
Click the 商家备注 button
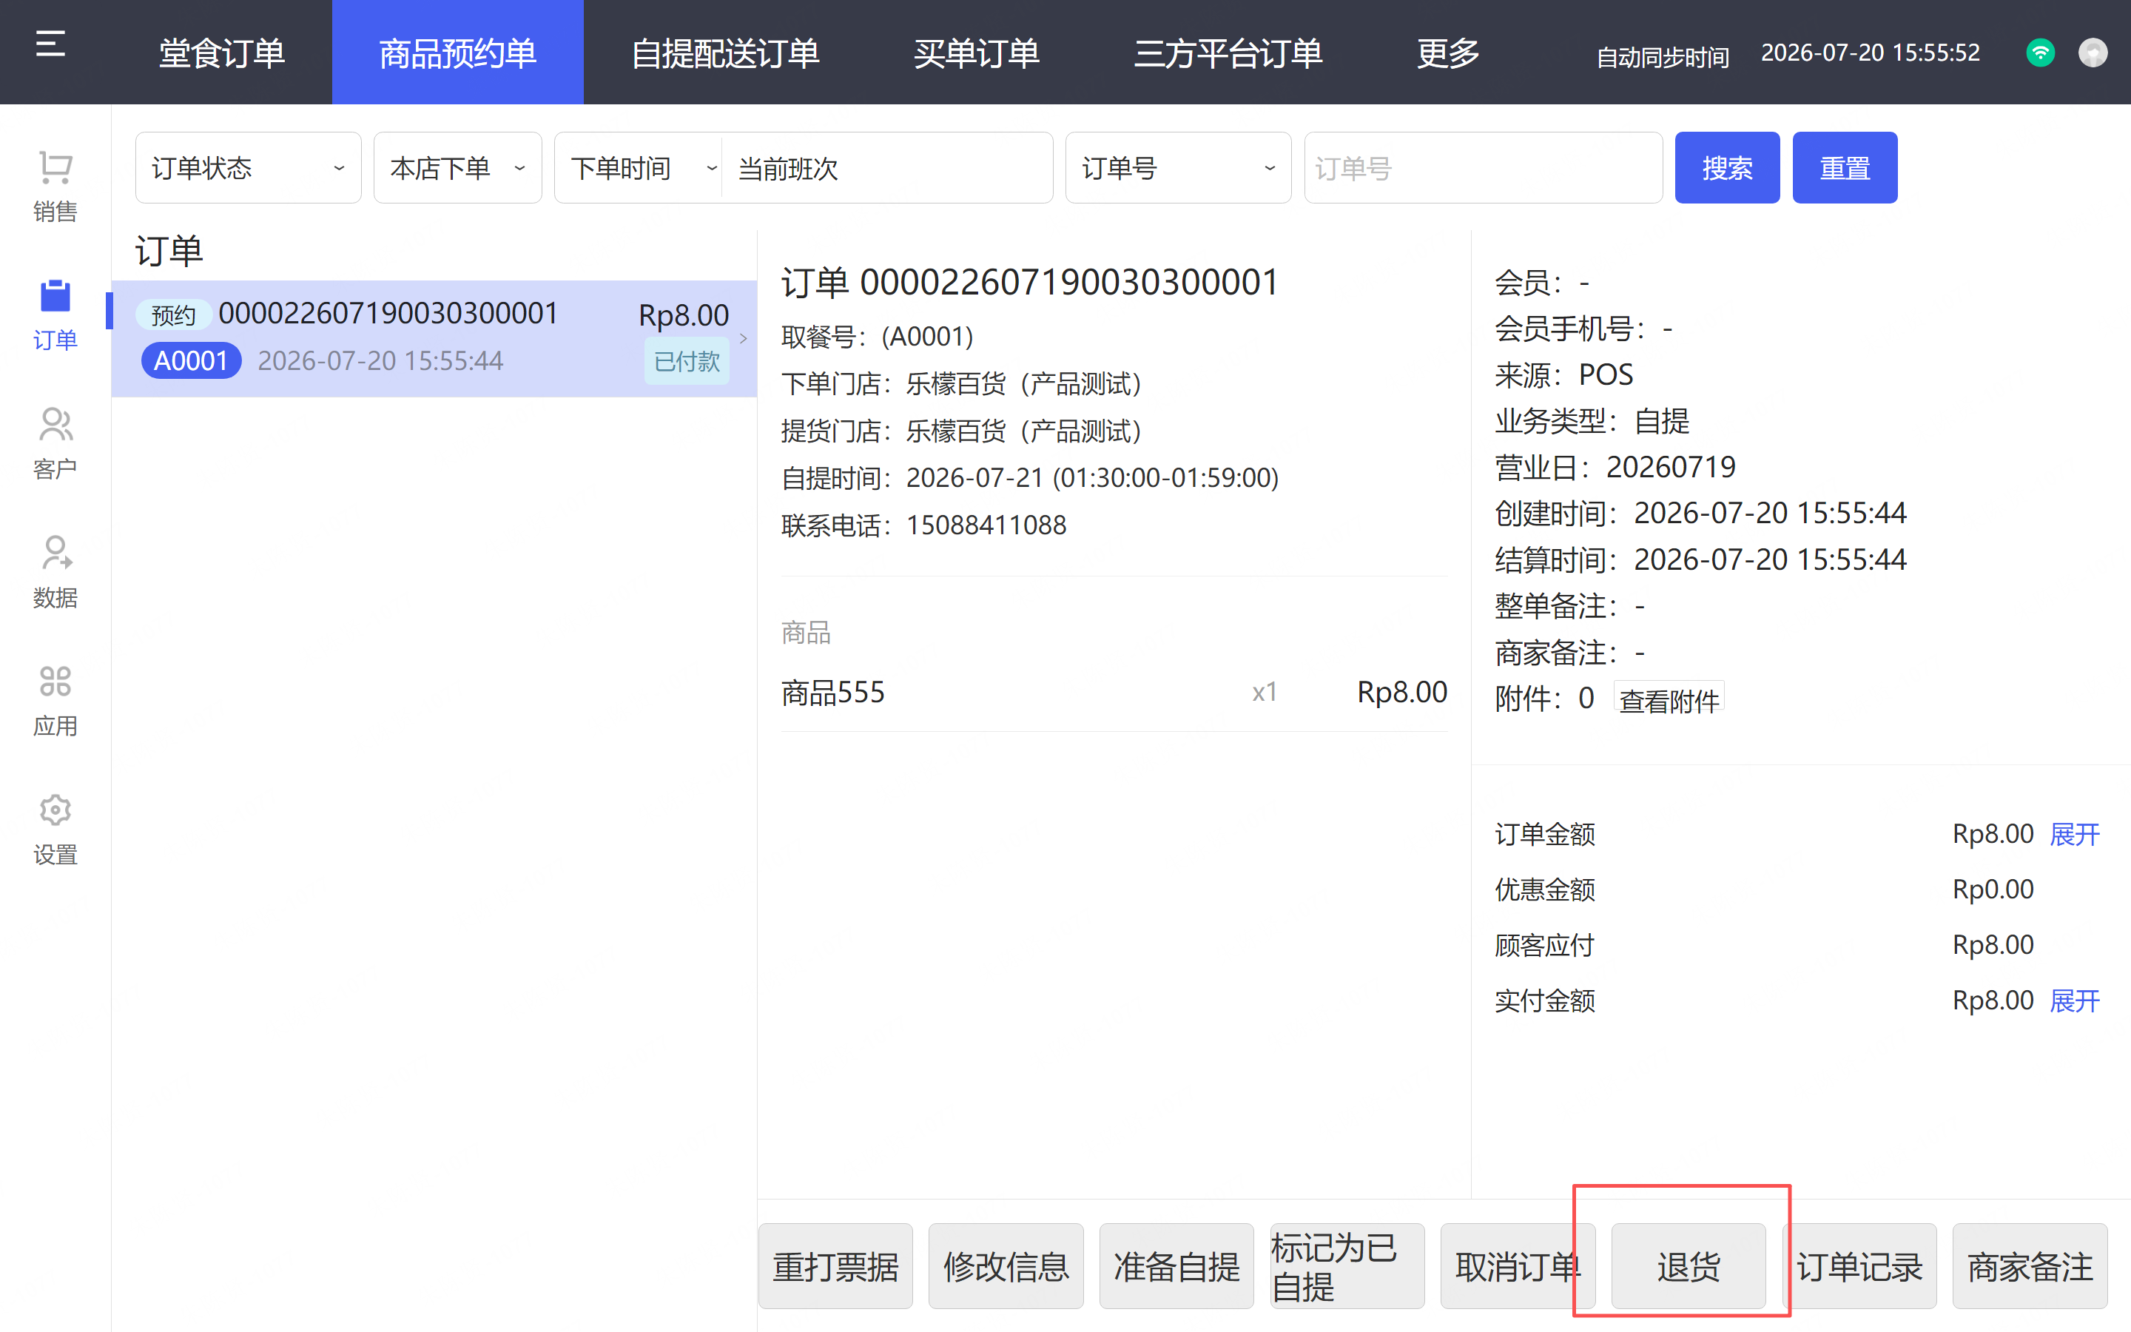coord(2030,1266)
